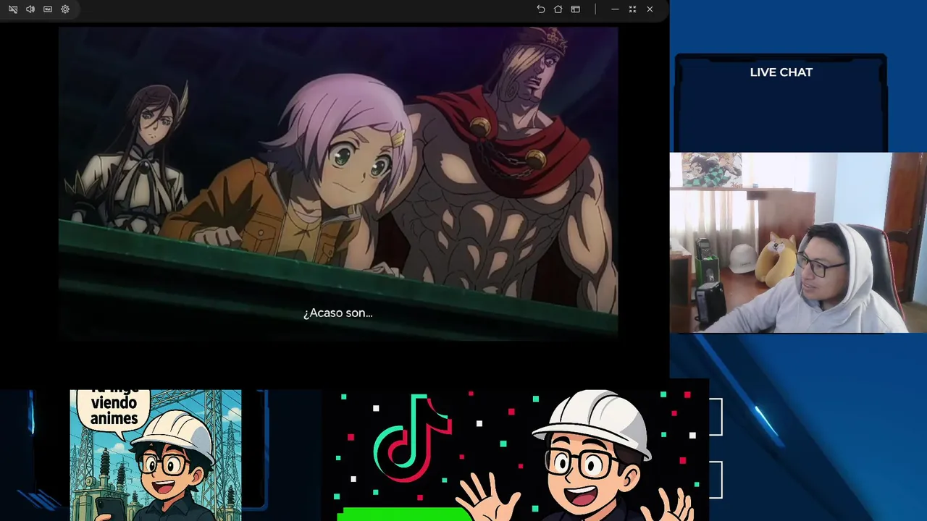Open the settings gear icon
The image size is (927, 521).
tap(65, 9)
